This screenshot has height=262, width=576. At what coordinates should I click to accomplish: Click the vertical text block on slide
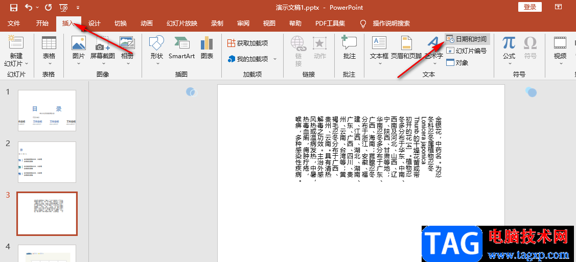point(368,149)
